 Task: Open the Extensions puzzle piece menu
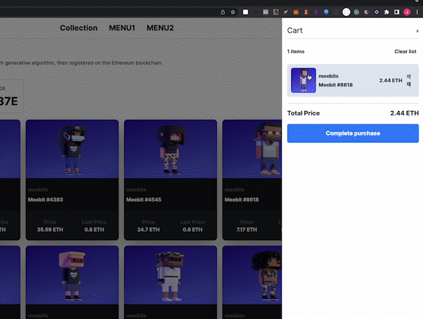[x=386, y=12]
